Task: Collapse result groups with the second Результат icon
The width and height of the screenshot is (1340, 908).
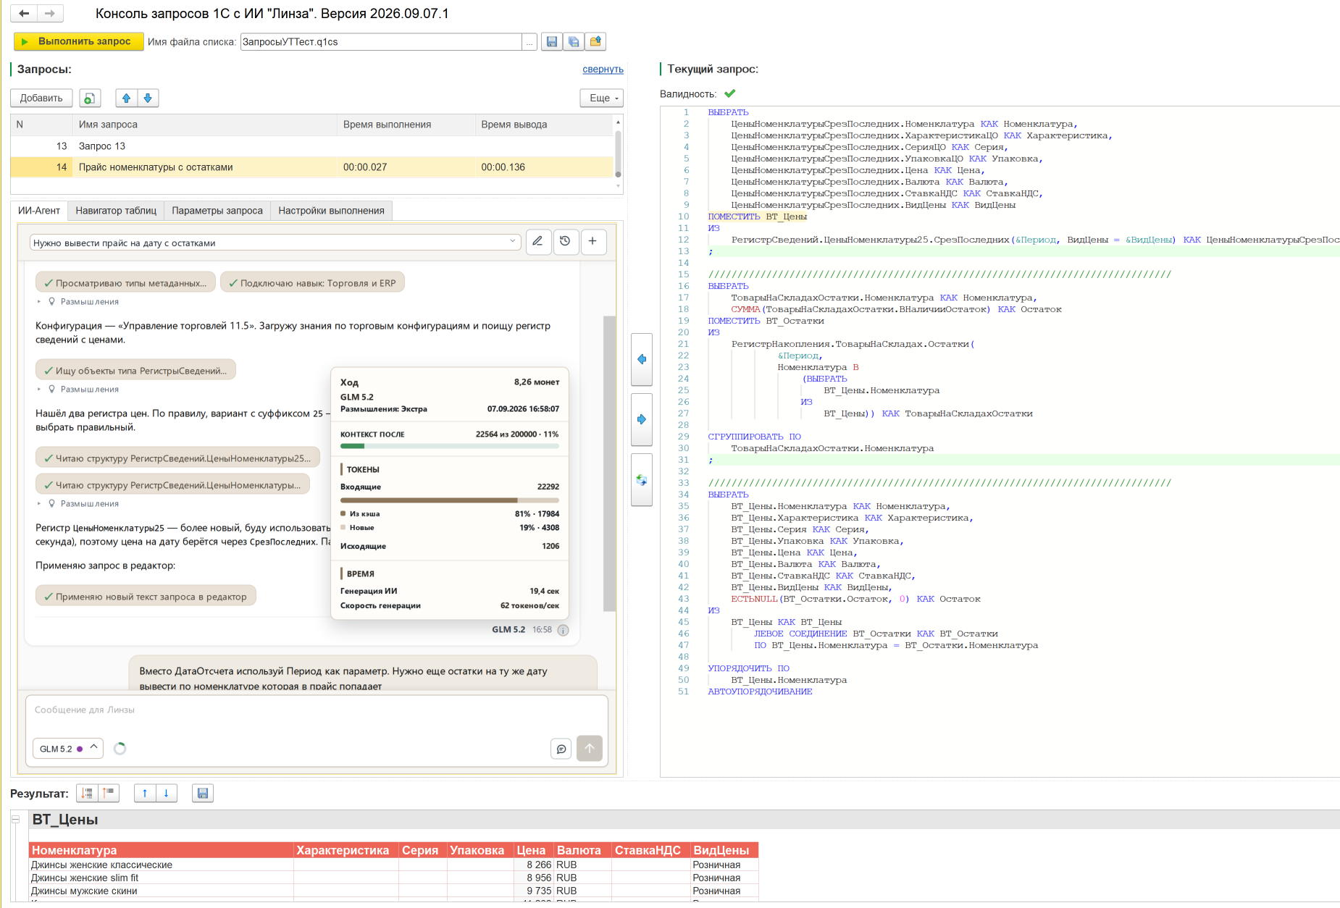Action: (109, 793)
